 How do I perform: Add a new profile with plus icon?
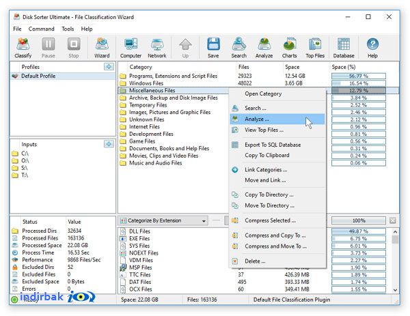click(109, 67)
